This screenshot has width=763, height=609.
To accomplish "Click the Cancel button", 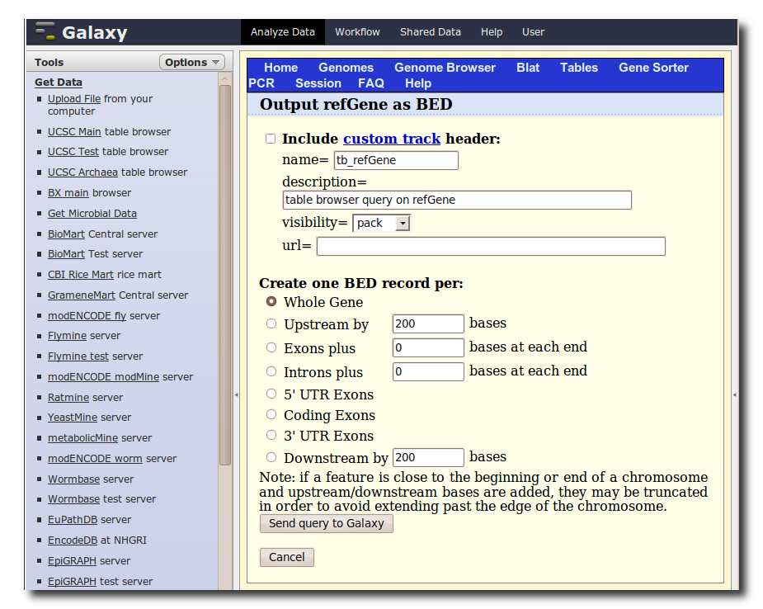I will (x=286, y=557).
